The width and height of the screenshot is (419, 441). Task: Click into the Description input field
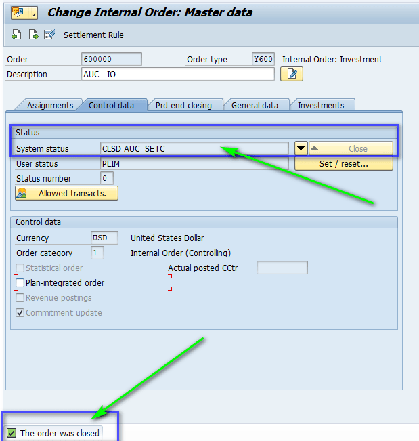click(x=177, y=74)
